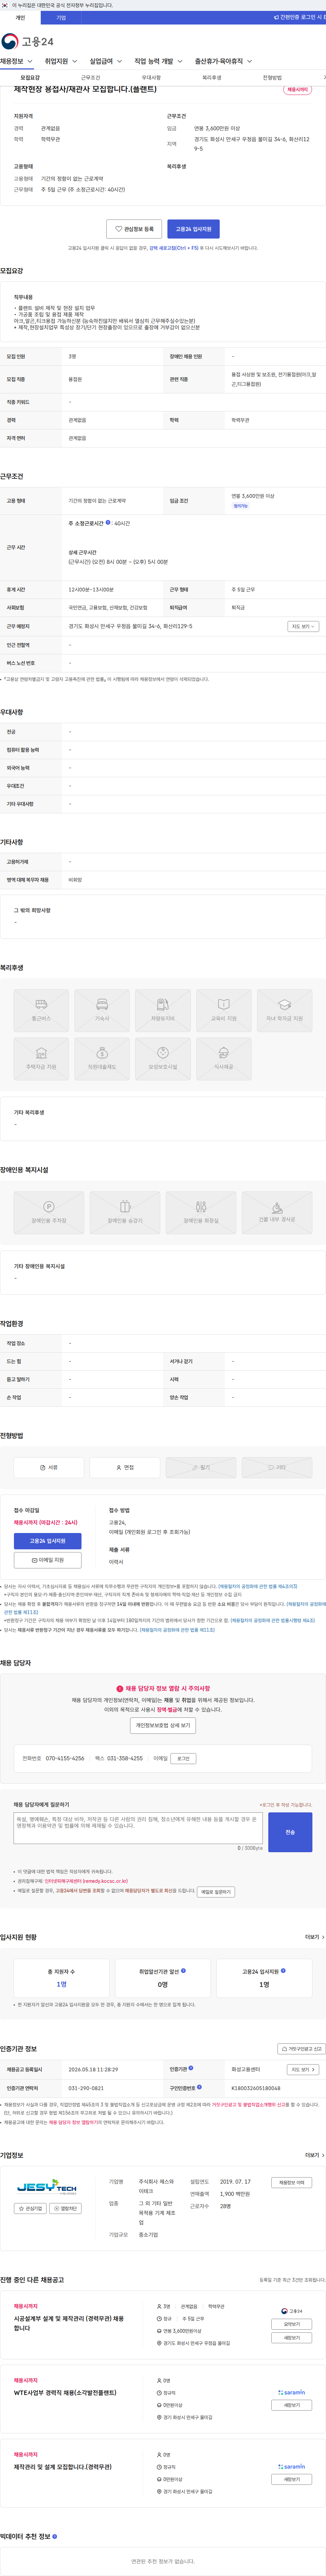Click the 이메일 지원 button

48,1560
